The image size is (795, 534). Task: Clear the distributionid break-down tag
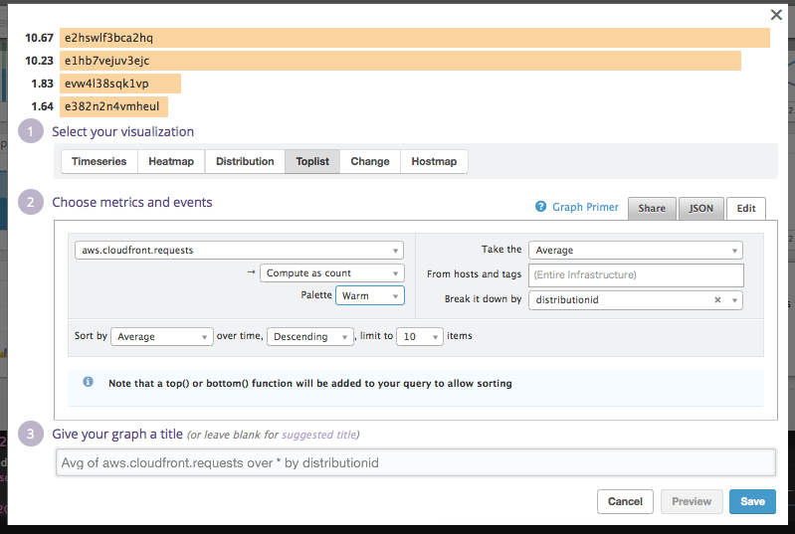[717, 299]
